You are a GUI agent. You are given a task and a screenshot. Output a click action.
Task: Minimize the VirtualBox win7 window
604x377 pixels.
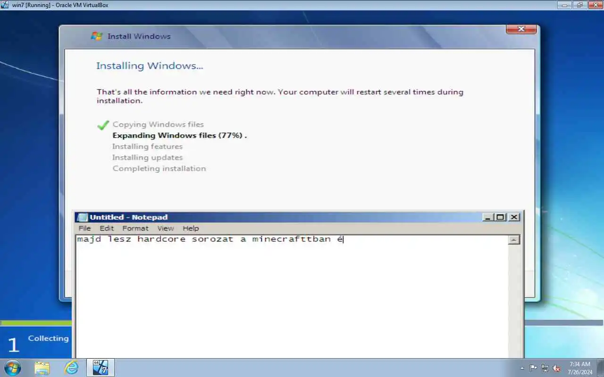point(564,5)
